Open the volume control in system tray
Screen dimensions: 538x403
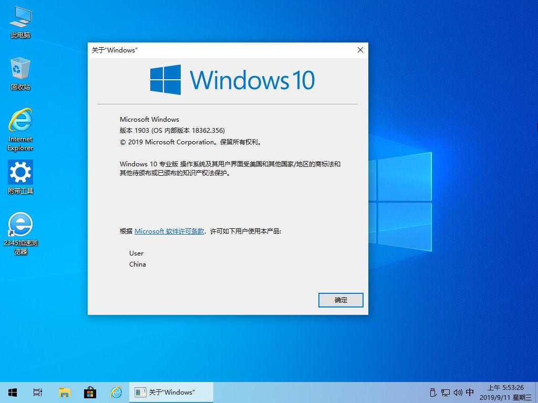[x=458, y=392]
